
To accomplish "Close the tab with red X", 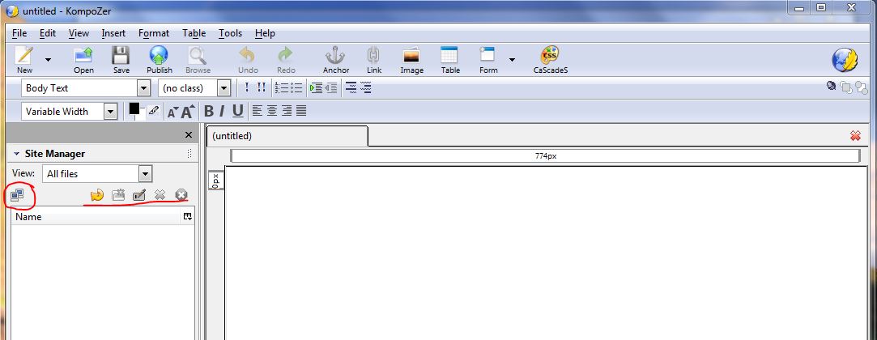I will [855, 136].
